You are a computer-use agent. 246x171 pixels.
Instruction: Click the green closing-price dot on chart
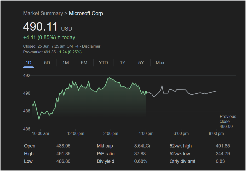pyautogui.click(x=146, y=92)
